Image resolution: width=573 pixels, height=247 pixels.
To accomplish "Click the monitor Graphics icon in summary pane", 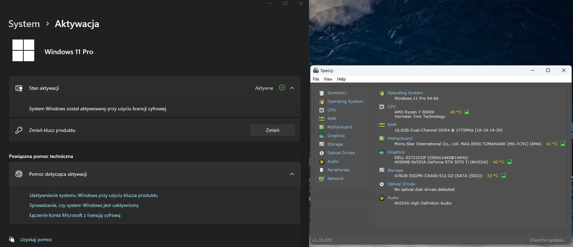I will 382,152.
